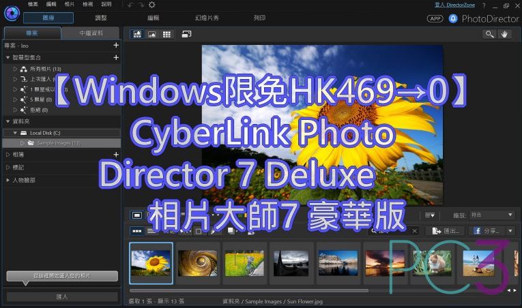Open help with the question mark icon
This screenshot has width=522, height=308.
tap(484, 5)
